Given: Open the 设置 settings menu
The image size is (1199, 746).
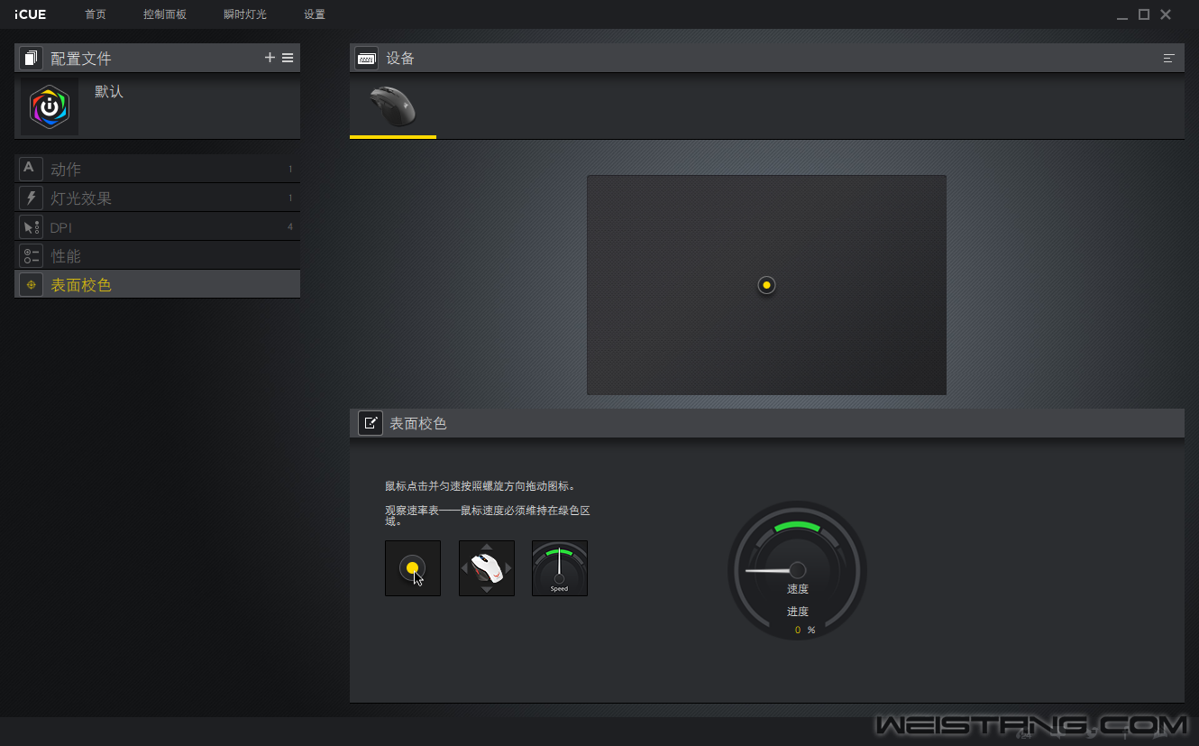Looking at the screenshot, I should pos(315,14).
